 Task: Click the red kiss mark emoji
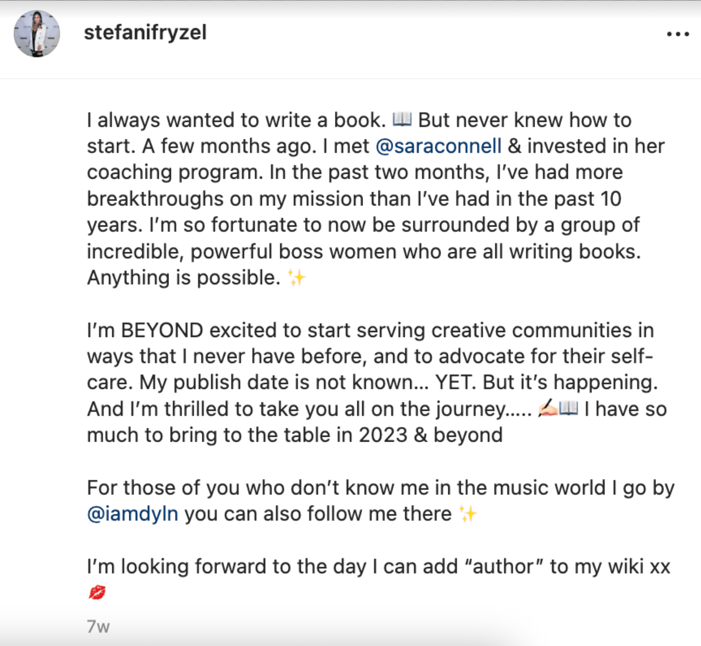pos(97,592)
